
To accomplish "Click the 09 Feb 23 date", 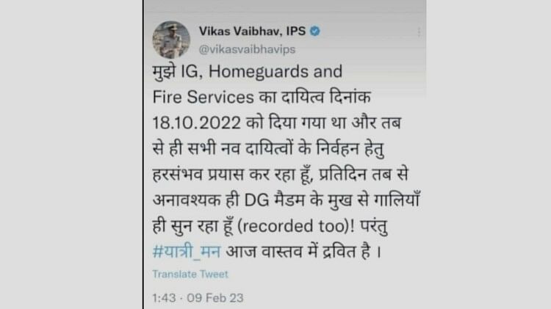I will coord(215,298).
